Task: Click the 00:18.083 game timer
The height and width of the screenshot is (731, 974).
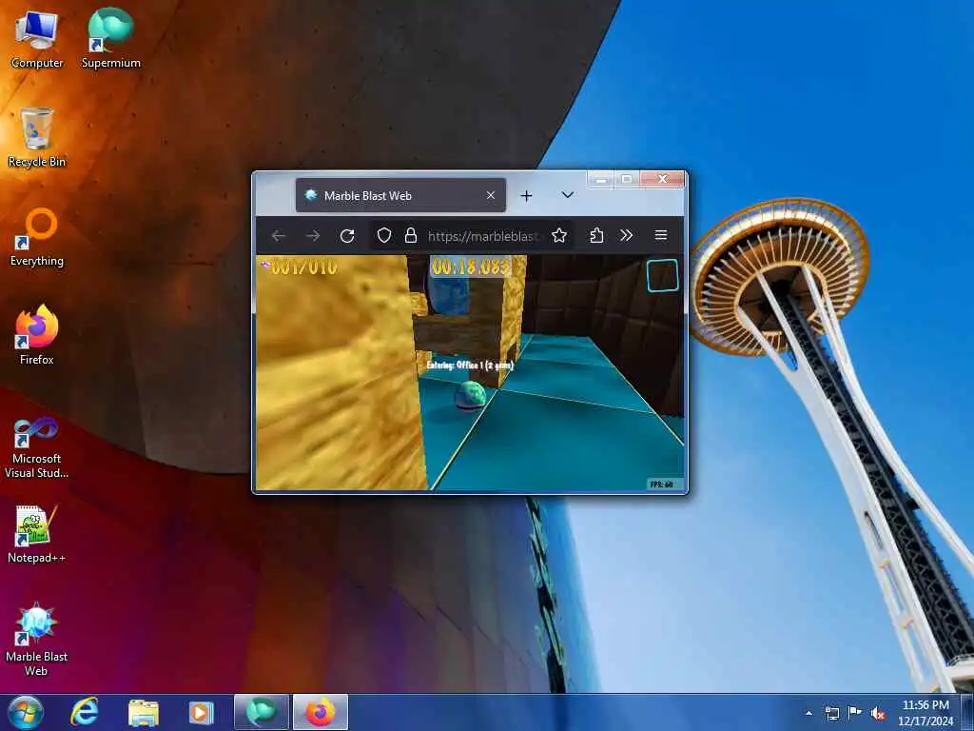Action: [x=471, y=267]
